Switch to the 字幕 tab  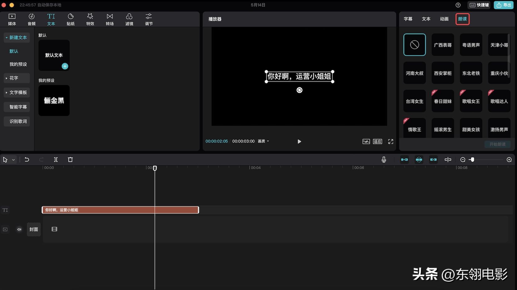tap(408, 19)
